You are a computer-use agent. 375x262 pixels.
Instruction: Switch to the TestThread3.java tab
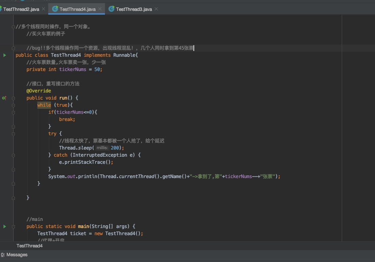(x=133, y=9)
